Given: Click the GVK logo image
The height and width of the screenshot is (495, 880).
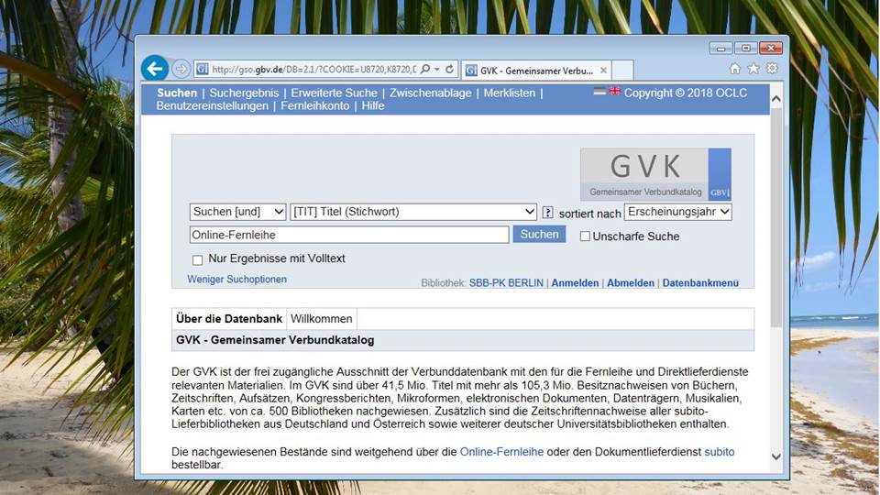Looking at the screenshot, I should point(655,174).
